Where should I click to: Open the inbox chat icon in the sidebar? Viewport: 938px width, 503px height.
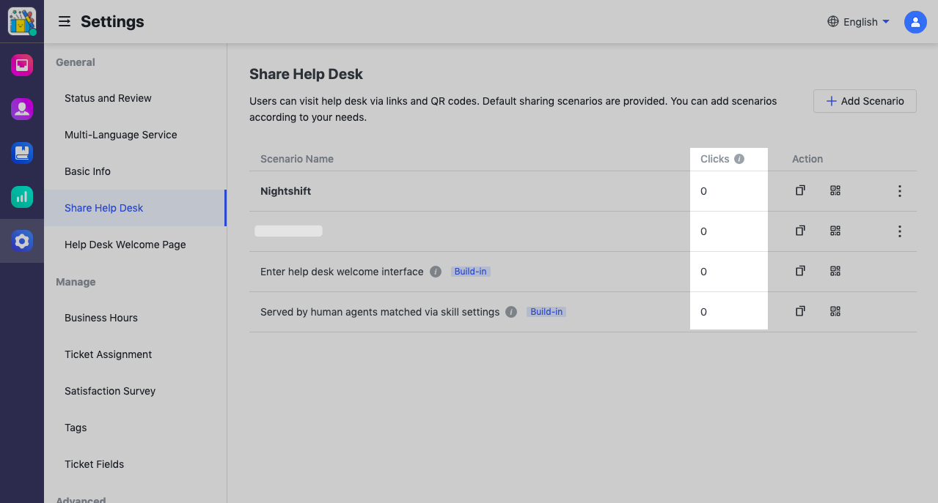coord(21,65)
